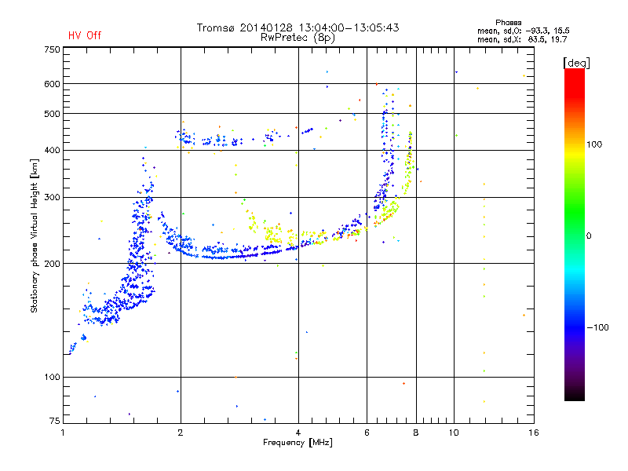628x471 pixels.
Task: Click the x-axis label '2'
Action: (181, 433)
